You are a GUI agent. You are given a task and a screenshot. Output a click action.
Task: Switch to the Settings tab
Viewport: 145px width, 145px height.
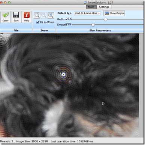(x=104, y=7)
